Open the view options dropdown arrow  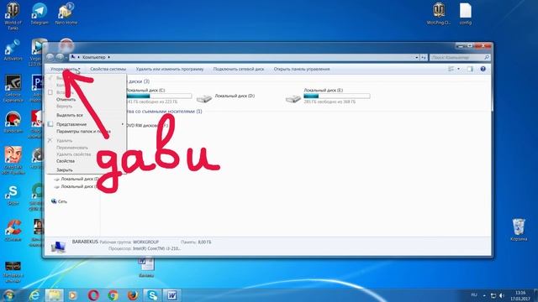458,69
